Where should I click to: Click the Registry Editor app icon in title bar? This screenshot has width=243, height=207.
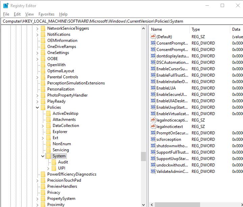pos(6,6)
